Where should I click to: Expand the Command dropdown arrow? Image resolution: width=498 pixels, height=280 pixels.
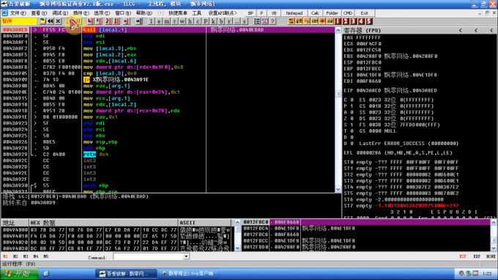click(187, 257)
